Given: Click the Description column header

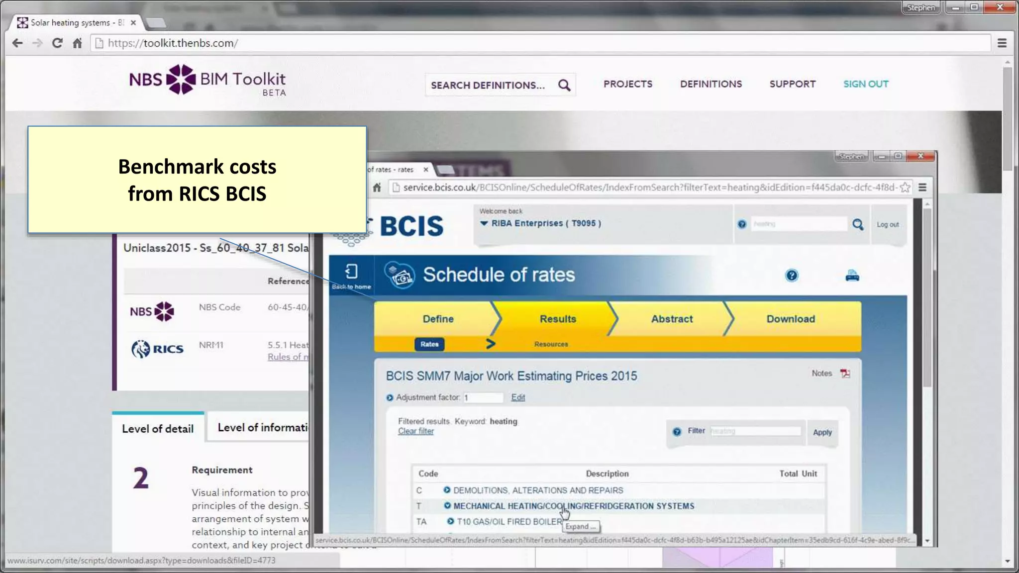Looking at the screenshot, I should tap(607, 474).
